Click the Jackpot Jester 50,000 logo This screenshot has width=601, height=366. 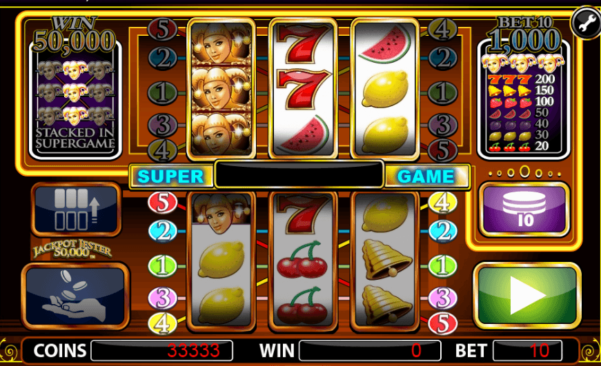pyautogui.click(x=72, y=250)
